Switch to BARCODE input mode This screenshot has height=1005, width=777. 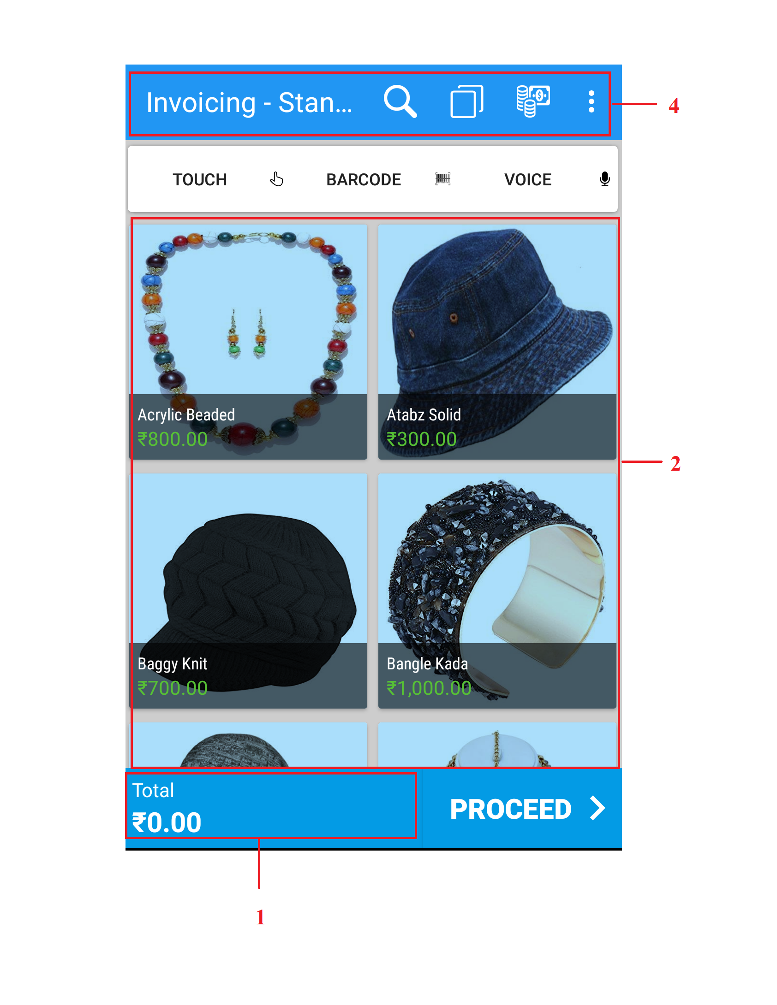coord(364,179)
